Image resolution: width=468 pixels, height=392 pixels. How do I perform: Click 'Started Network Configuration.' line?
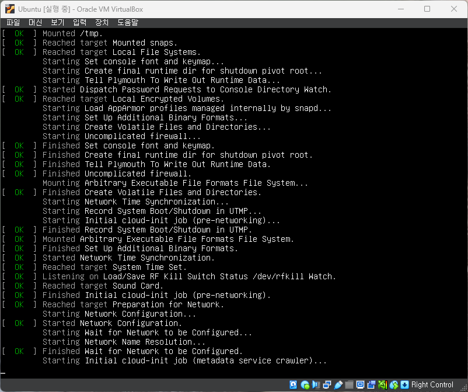(112, 323)
